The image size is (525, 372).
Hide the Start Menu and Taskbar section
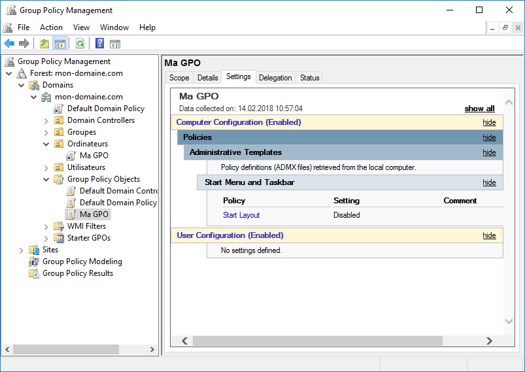coord(489,182)
